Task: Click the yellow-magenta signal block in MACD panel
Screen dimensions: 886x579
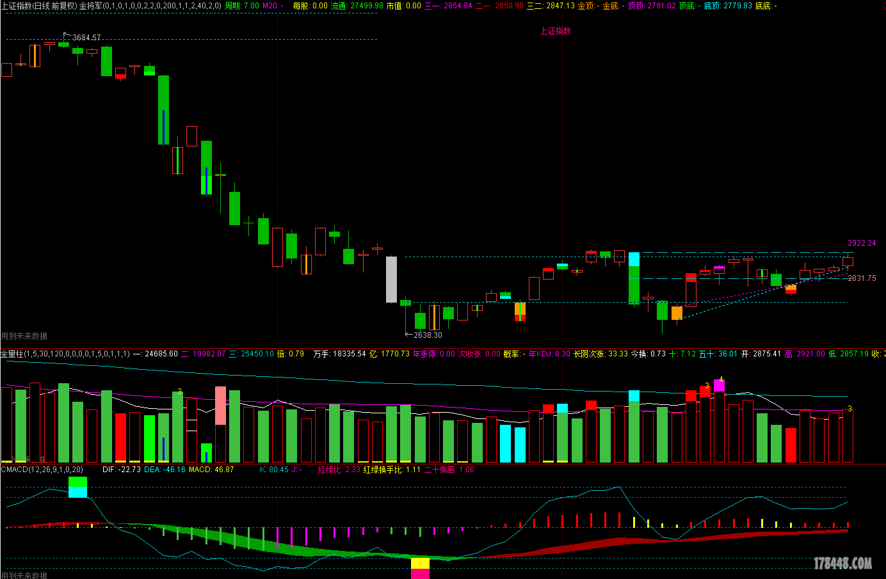Action: click(420, 568)
